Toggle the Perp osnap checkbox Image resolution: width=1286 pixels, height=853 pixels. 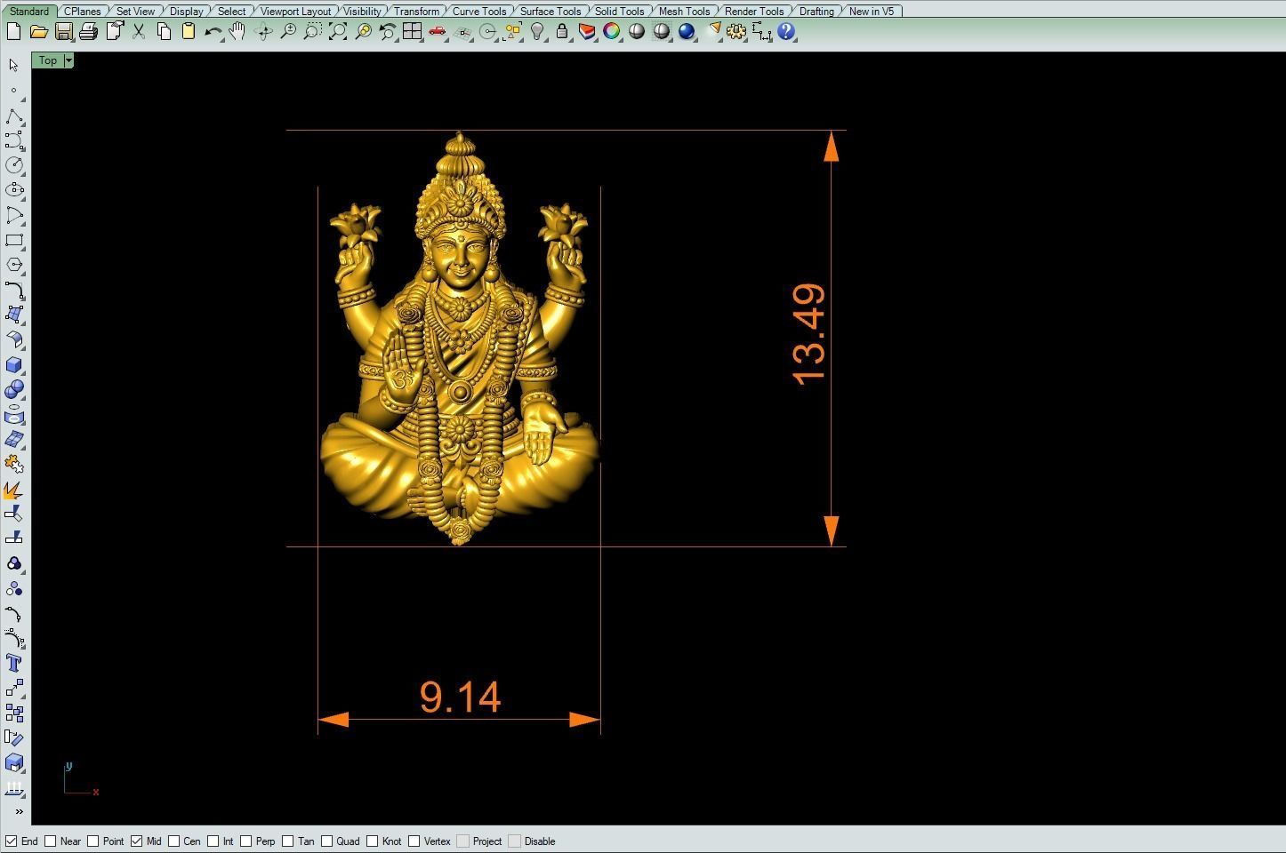point(246,841)
